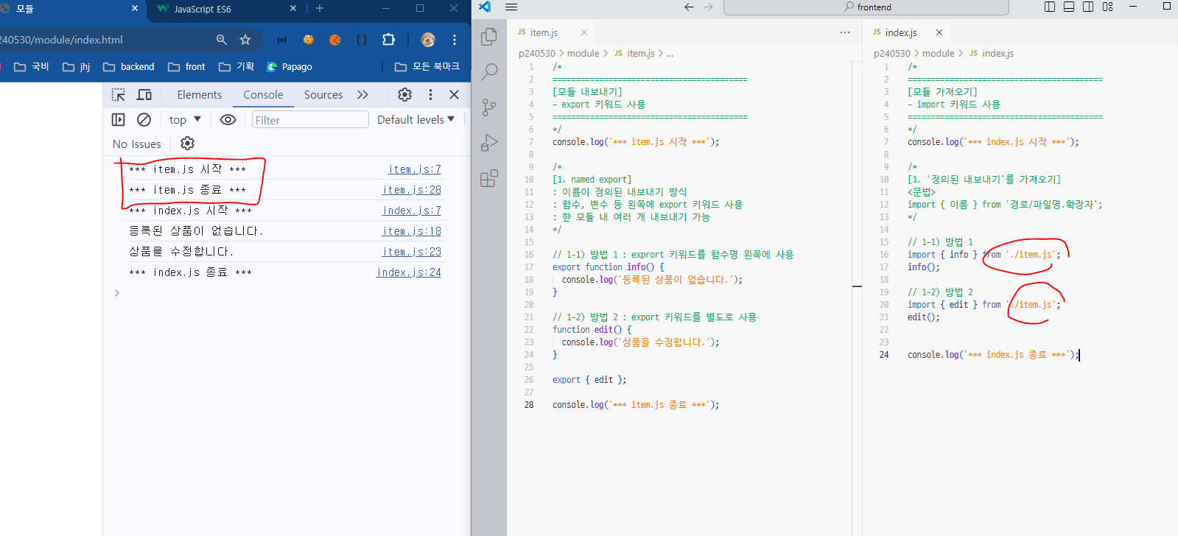The image size is (1178, 536).
Task: Toggle the bottom panel layout icon
Action: tap(1069, 7)
